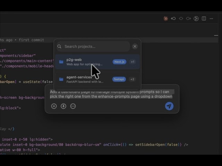Expand the +2 extra tags badge
Viewport: 222px width, 166px height.
133,79
